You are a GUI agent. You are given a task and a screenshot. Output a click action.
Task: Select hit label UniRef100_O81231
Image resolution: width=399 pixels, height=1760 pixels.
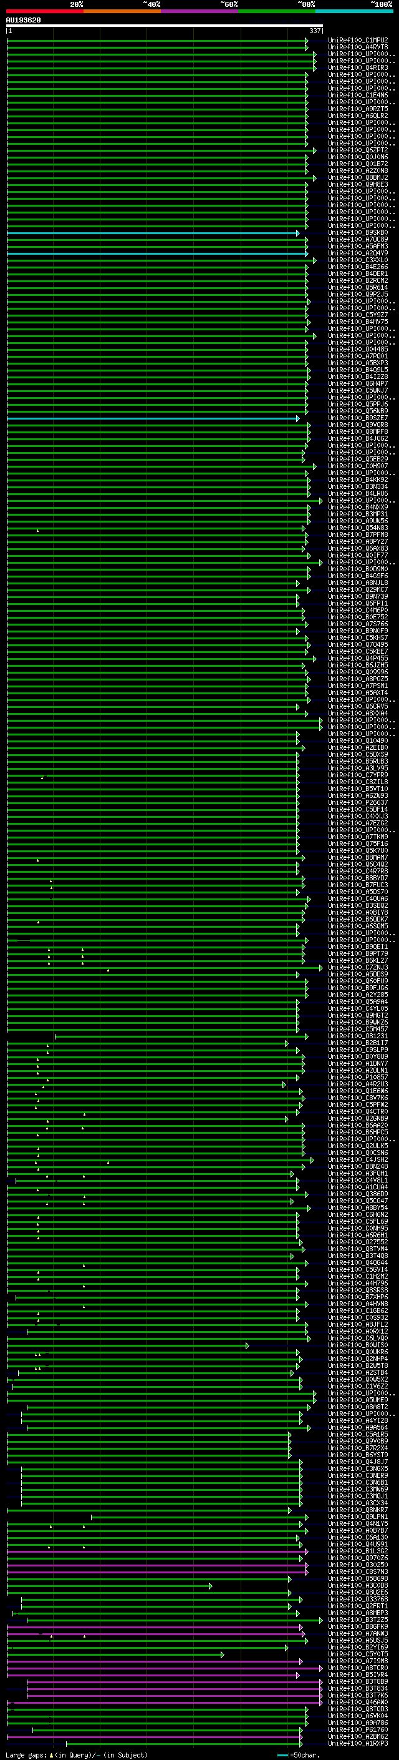[358, 1036]
